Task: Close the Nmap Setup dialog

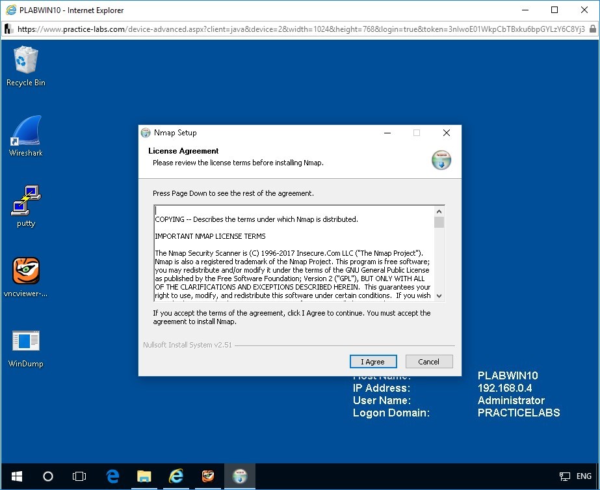Action: [x=446, y=133]
